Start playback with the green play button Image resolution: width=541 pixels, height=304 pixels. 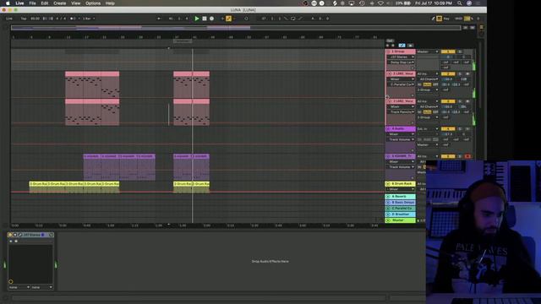[197, 19]
